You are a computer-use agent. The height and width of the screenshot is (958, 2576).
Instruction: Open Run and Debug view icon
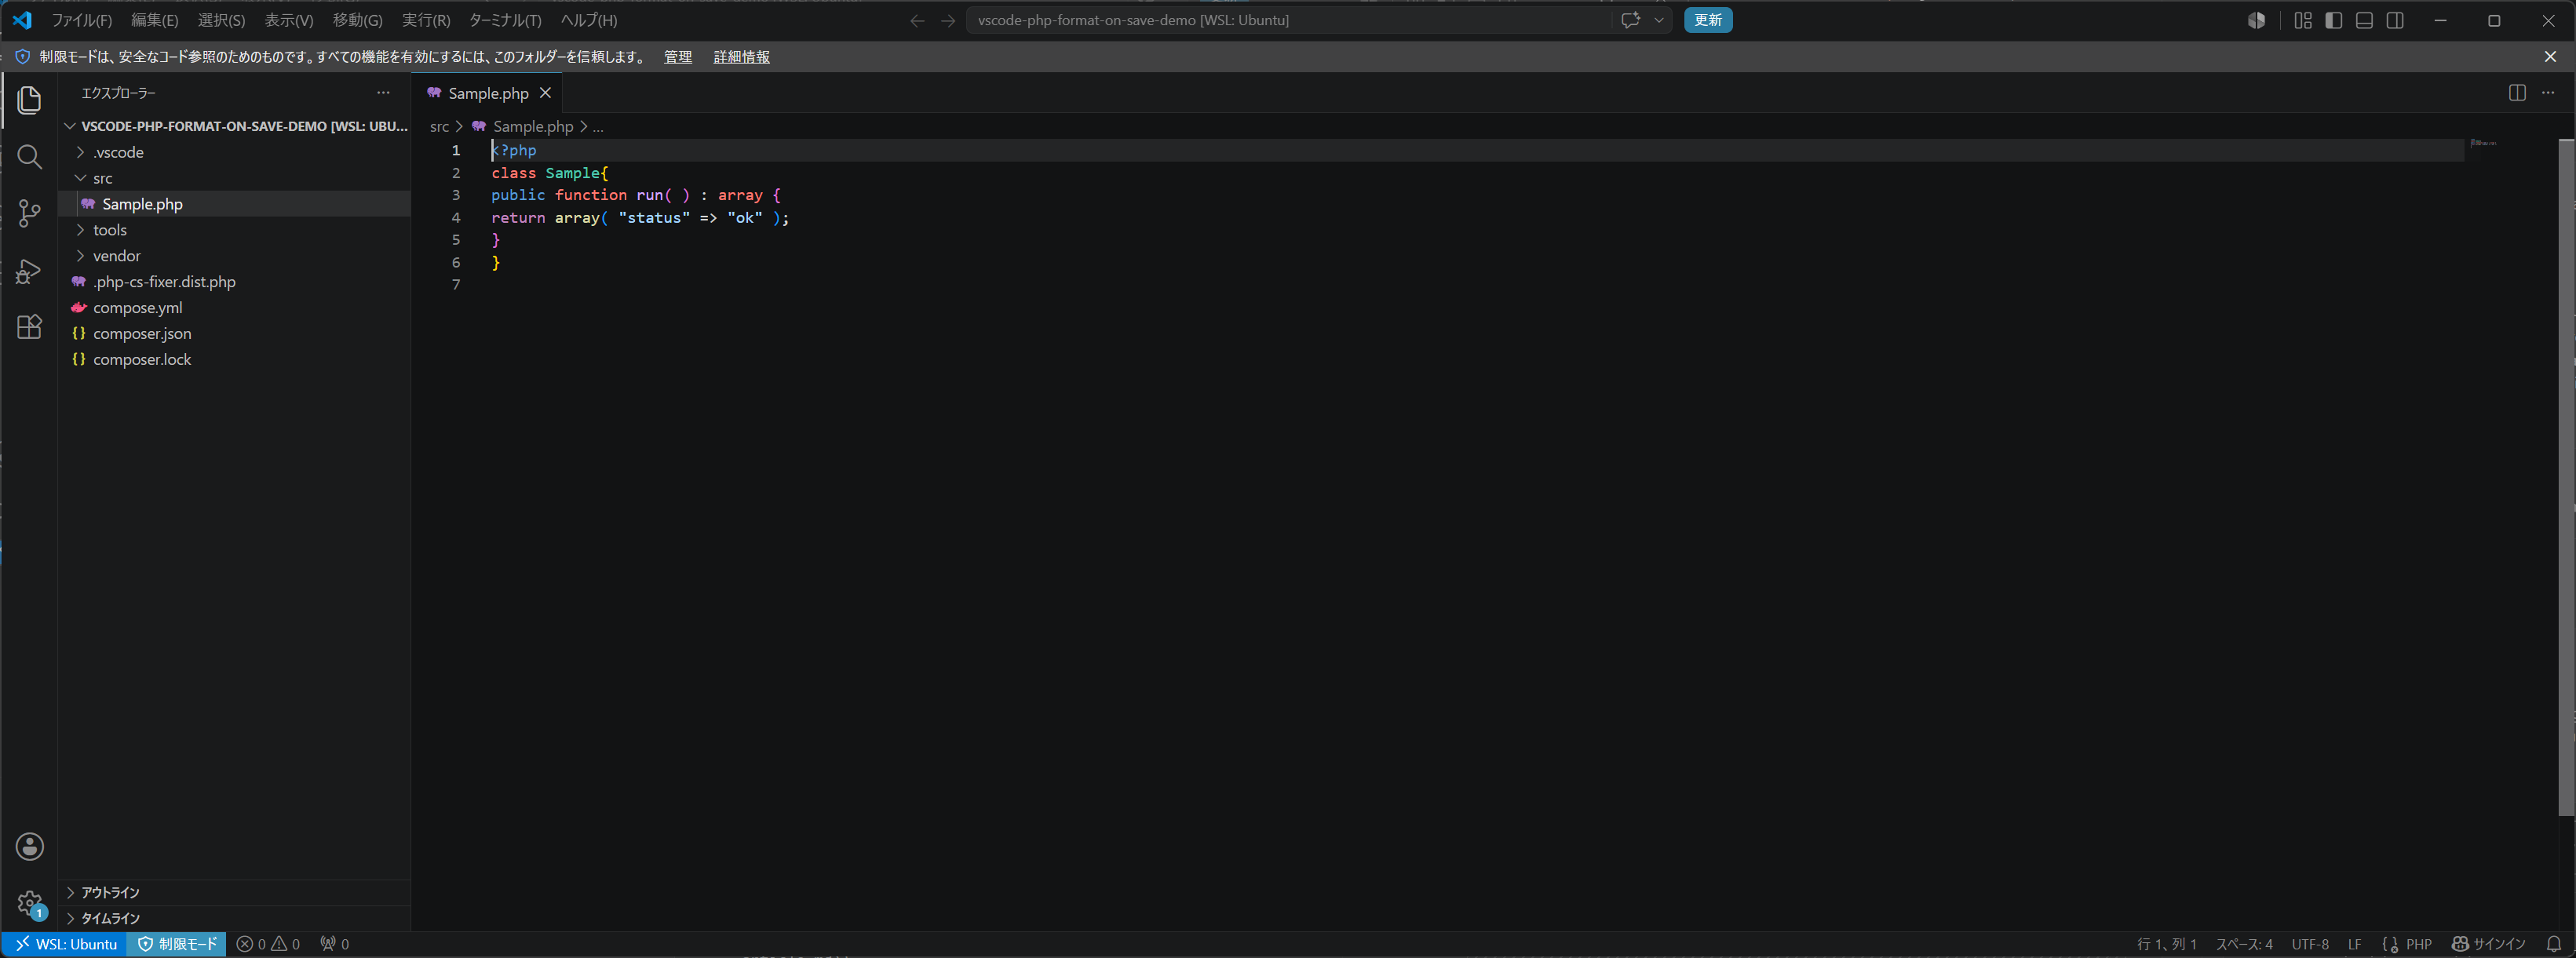coord(29,271)
